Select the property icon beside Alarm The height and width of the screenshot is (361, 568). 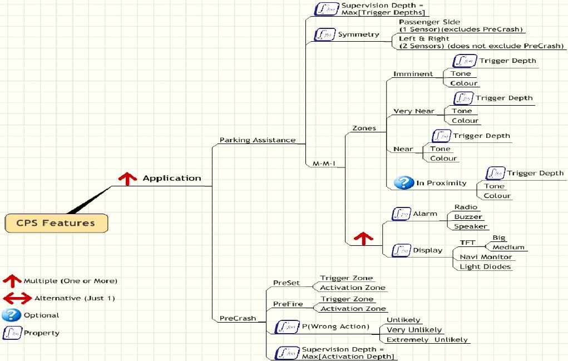pos(401,214)
